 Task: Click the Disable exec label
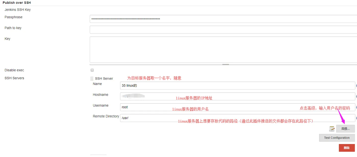tap(14, 70)
